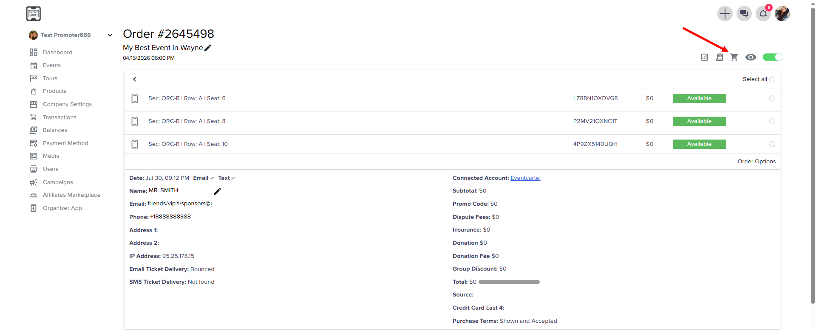Select the ticket for Seat 6
816x330 pixels.
coord(772,98)
